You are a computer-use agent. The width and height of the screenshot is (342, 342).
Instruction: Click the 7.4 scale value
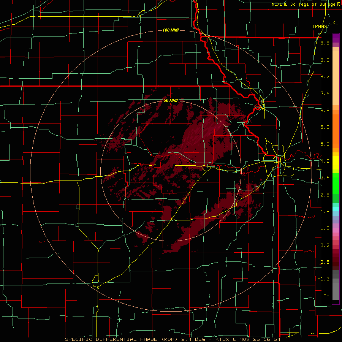(325, 93)
